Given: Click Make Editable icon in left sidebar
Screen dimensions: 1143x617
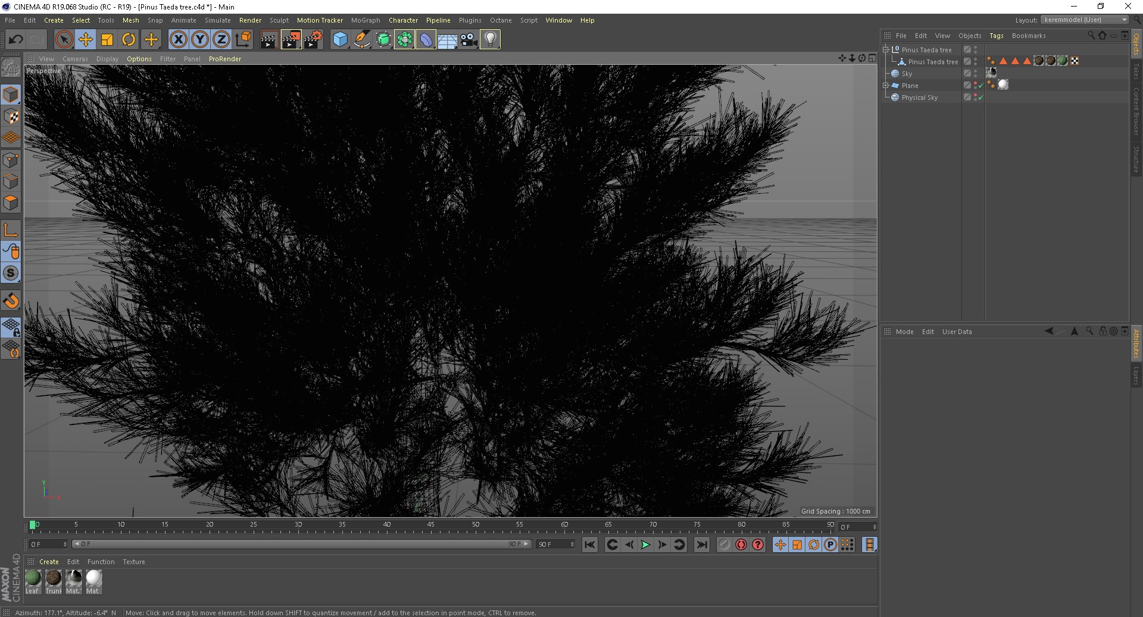Looking at the screenshot, I should [11, 68].
